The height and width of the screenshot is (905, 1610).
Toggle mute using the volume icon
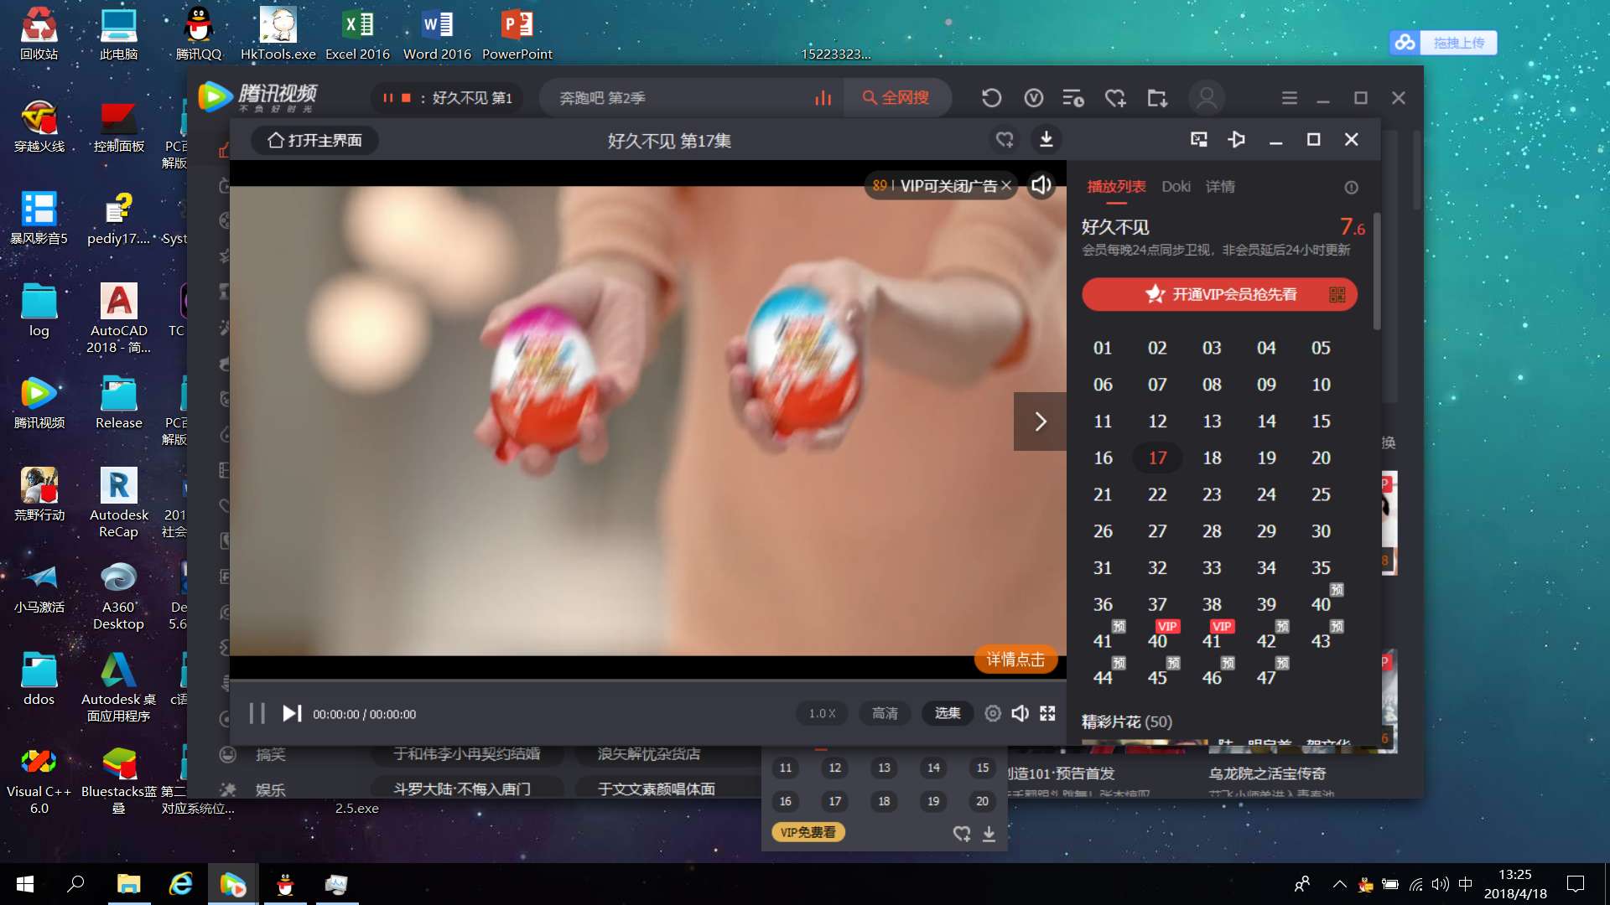1020,713
